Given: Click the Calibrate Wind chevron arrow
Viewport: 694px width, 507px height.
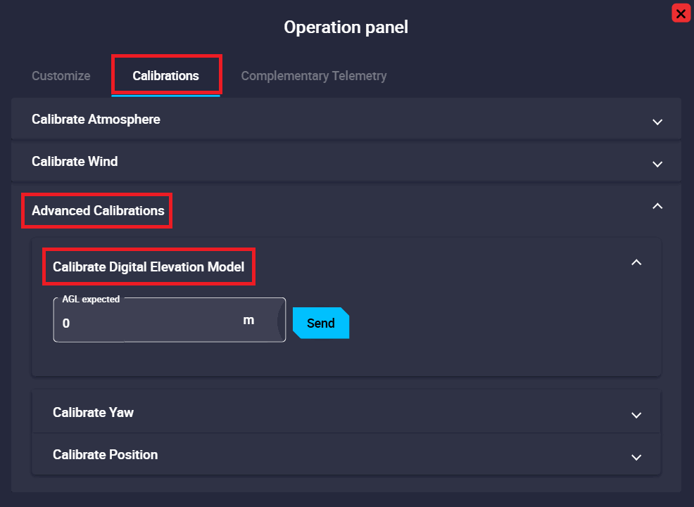Looking at the screenshot, I should click(x=657, y=164).
